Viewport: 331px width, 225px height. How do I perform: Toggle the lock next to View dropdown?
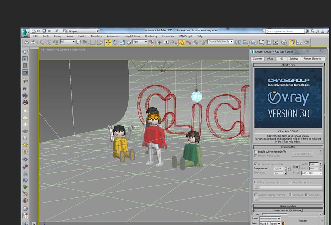point(283,223)
